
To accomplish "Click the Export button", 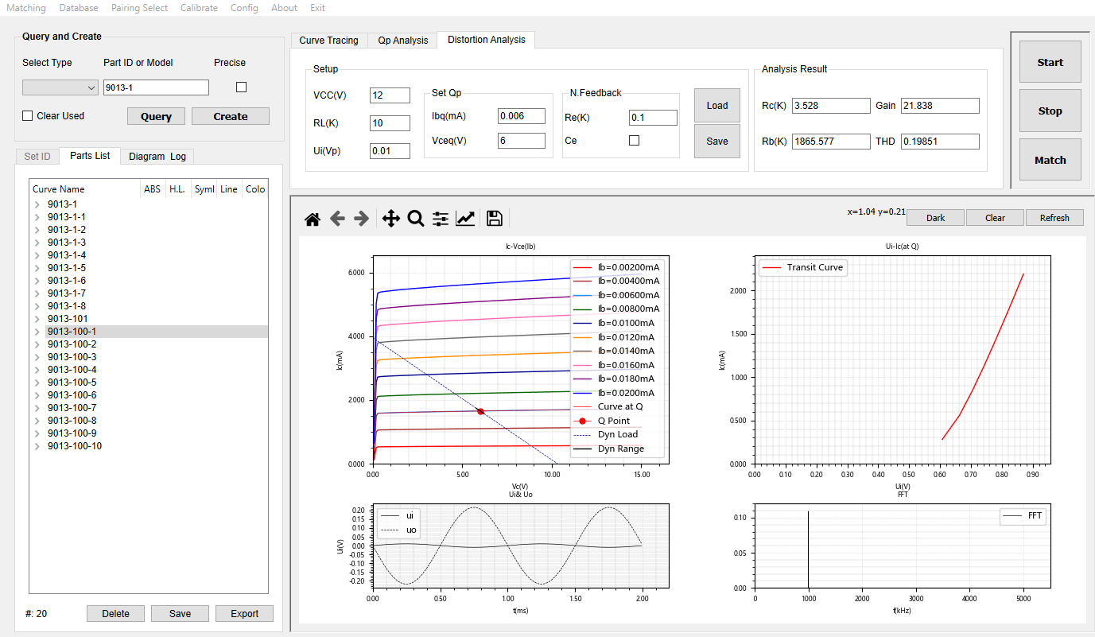I will click(x=244, y=614).
